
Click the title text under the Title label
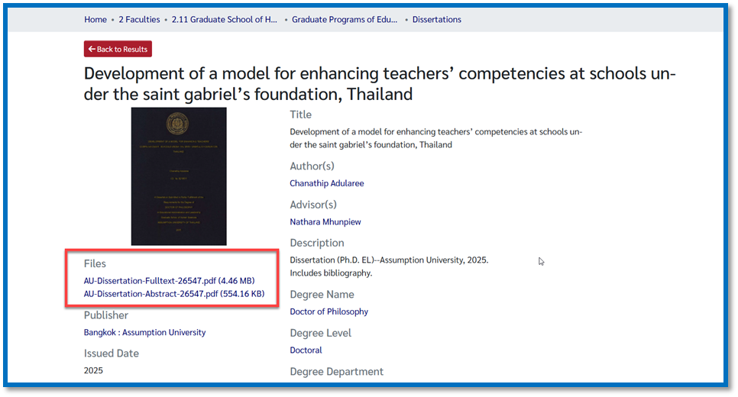[x=435, y=138]
